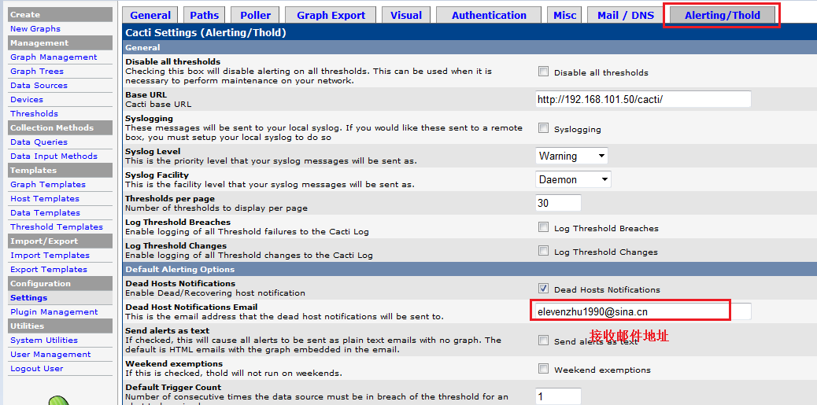The image size is (817, 405).
Task: Toggle the Syslogging checkbox
Action: [x=543, y=128]
